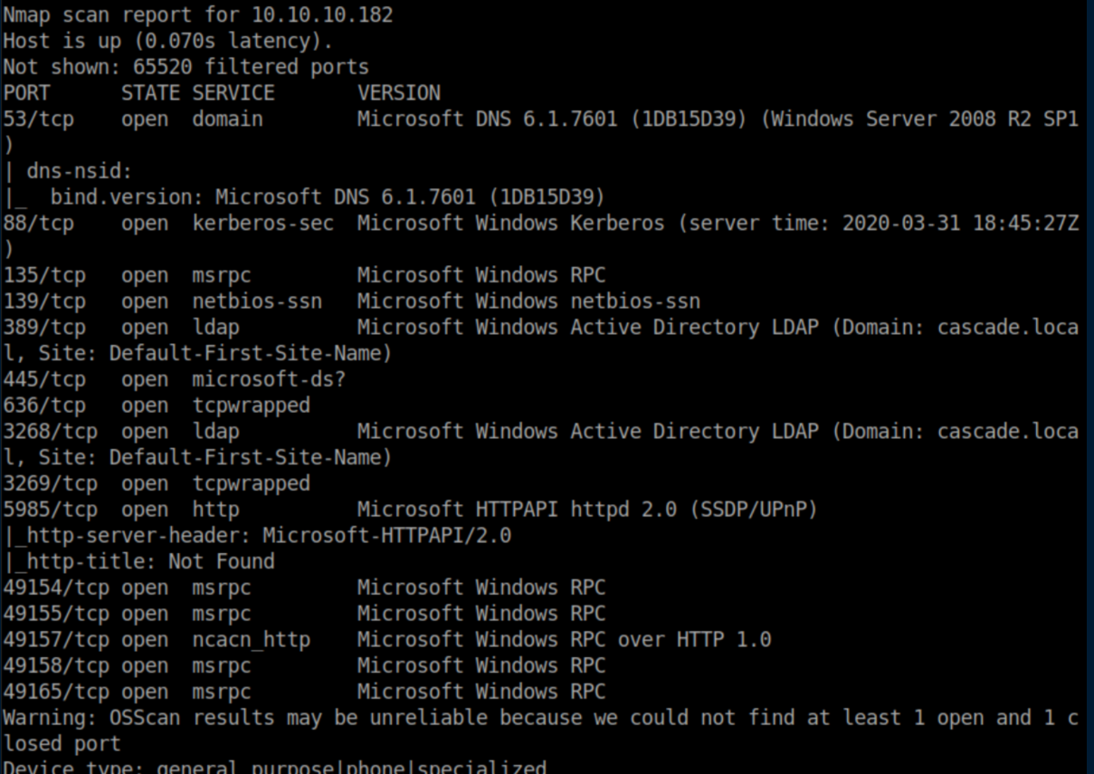Click the 49165/tcp port entry
This screenshot has height=774, width=1094.
click(x=56, y=693)
